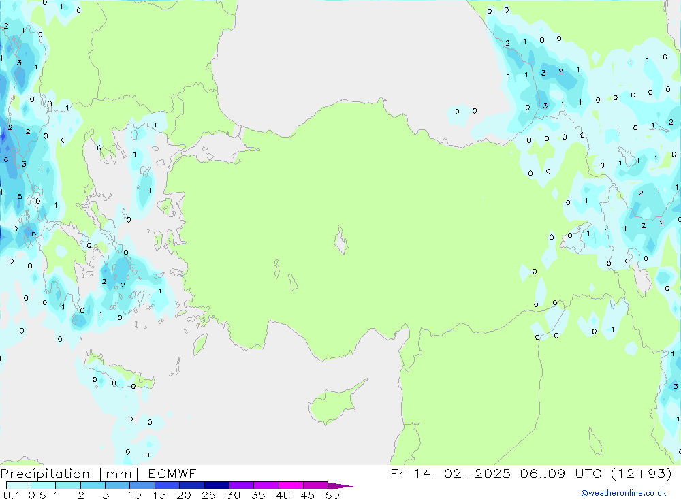Click the '0.1' legend scale label
The image size is (681, 499).
tap(12, 495)
